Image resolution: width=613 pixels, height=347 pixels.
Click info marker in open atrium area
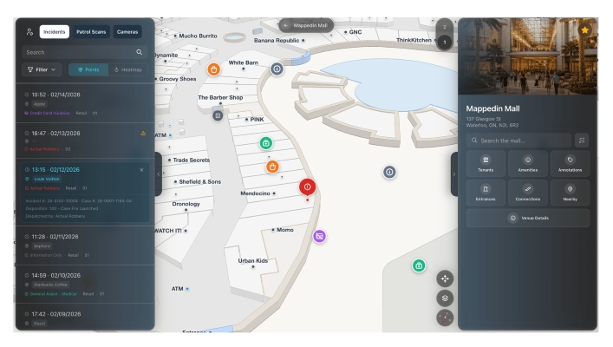coord(389,172)
